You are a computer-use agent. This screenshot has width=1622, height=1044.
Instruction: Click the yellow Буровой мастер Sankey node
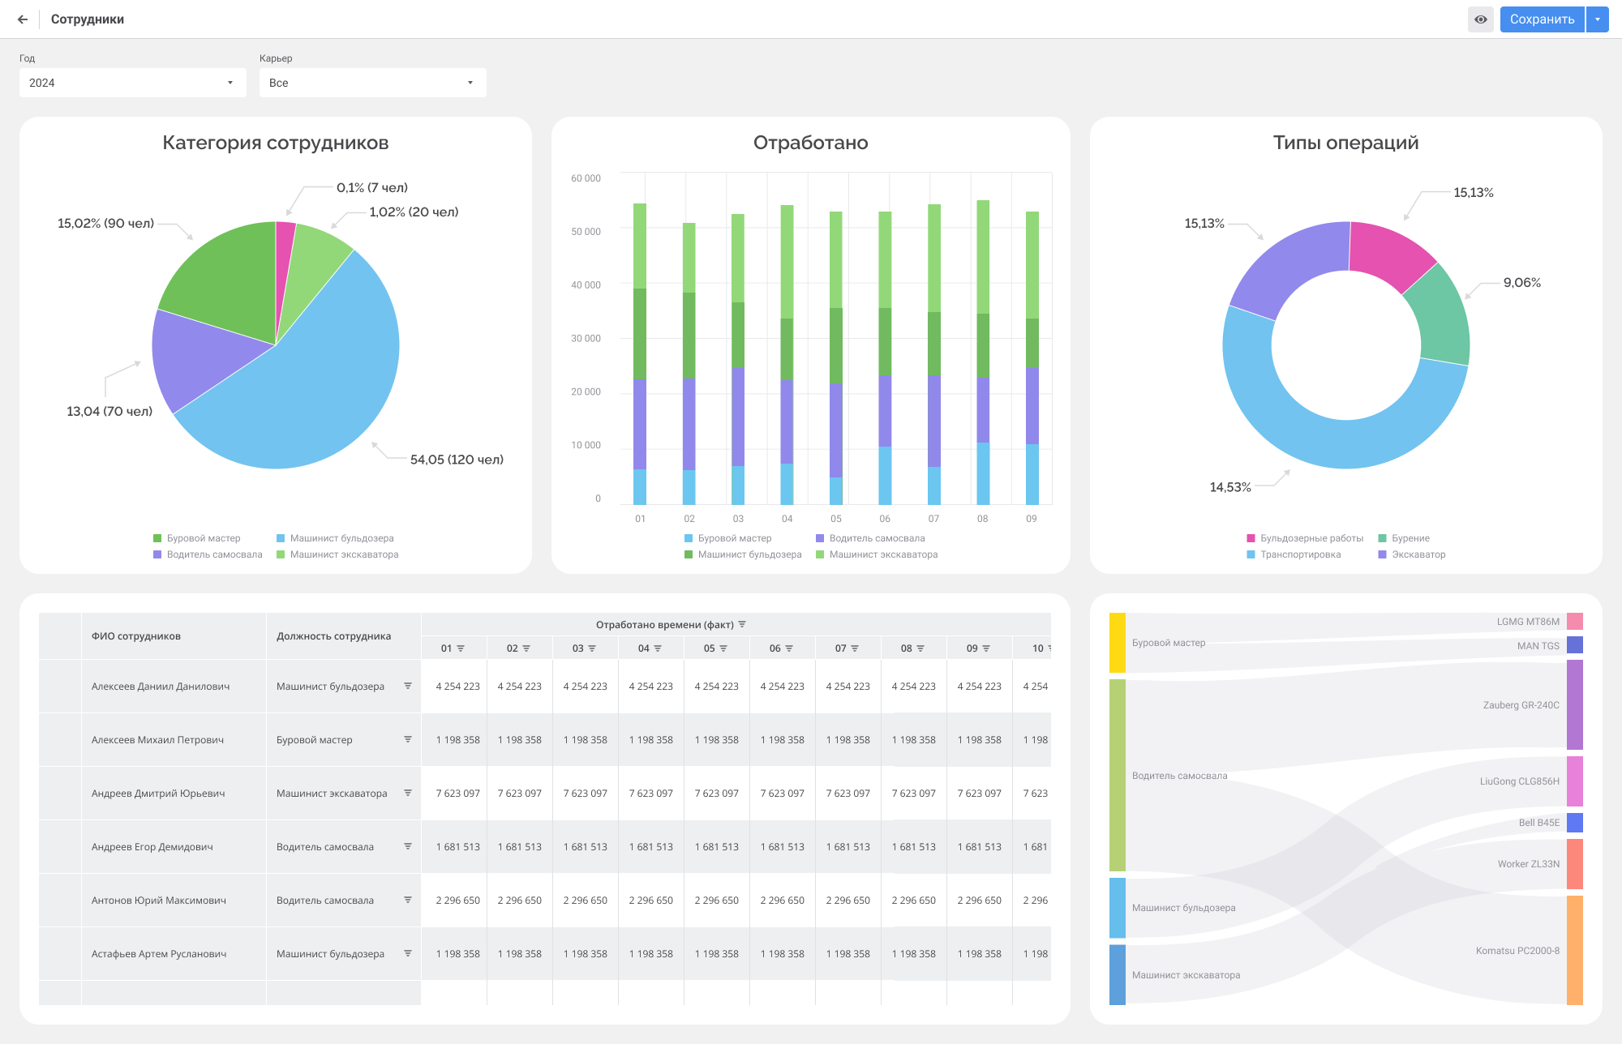coord(1117,643)
